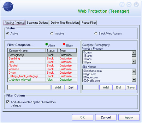Click the Status column header

click(51, 51)
